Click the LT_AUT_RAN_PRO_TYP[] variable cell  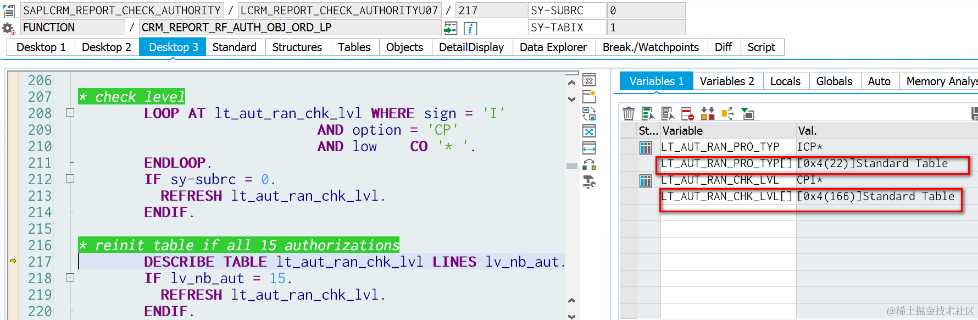click(x=727, y=163)
